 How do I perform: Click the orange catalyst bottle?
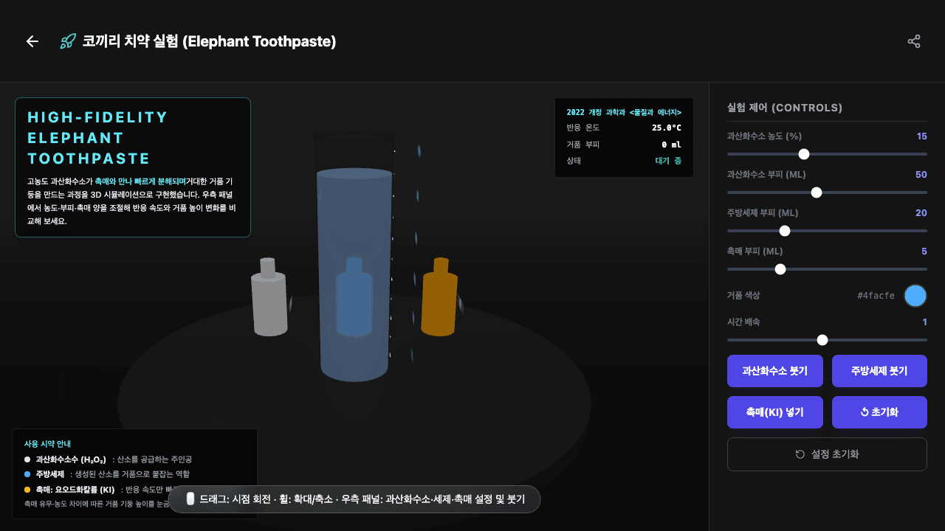click(x=439, y=299)
